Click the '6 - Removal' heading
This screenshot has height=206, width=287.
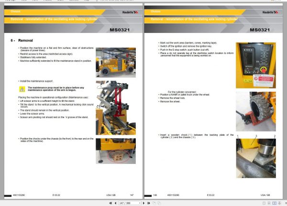tap(22, 41)
